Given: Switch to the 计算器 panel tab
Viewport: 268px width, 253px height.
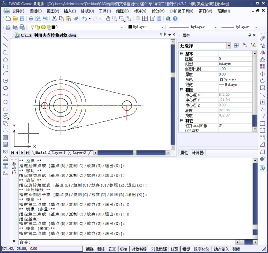Looking at the screenshot, I should coord(198,153).
